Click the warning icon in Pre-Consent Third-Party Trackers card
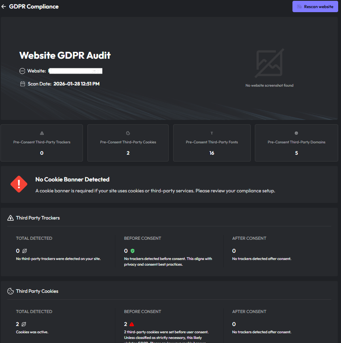 point(42,133)
